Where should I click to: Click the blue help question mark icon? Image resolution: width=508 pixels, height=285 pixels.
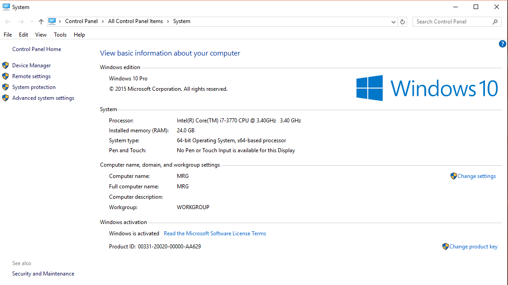(503, 44)
